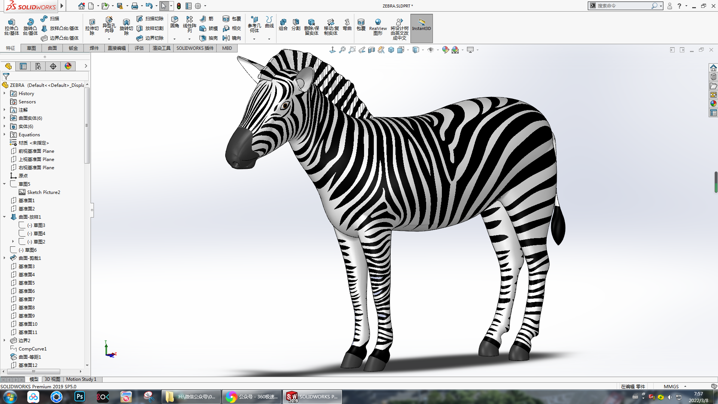This screenshot has height=404, width=718.
Task: Select the 移动/复制实体 move copy bodies tool
Action: 331,27
